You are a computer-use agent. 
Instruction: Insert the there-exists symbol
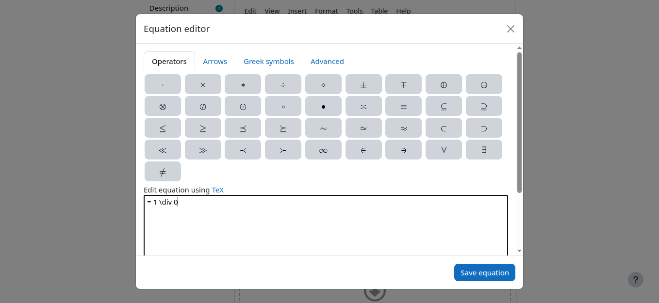(484, 150)
